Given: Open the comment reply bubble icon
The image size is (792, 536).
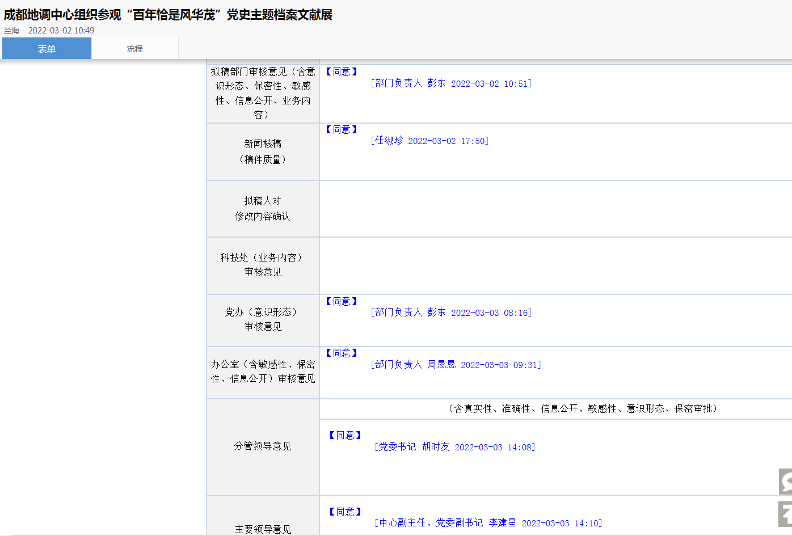Looking at the screenshot, I should pyautogui.click(x=786, y=482).
